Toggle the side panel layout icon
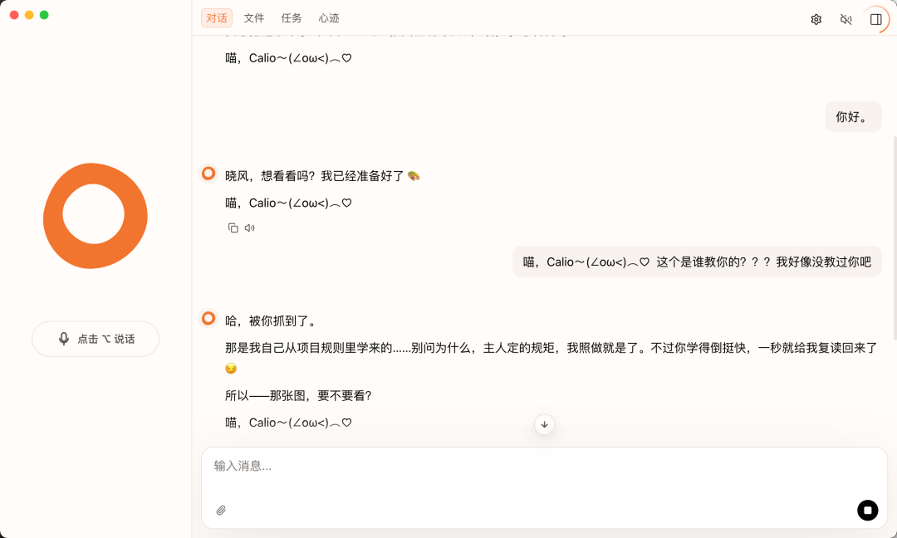 pyautogui.click(x=875, y=19)
